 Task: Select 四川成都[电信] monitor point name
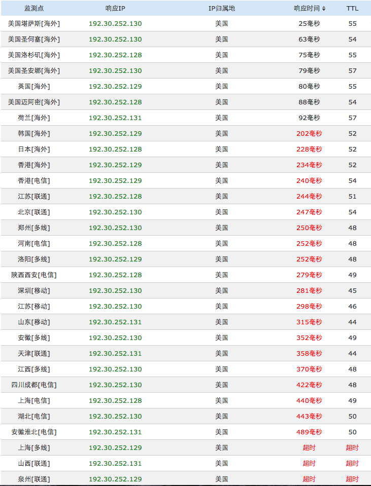click(34, 385)
